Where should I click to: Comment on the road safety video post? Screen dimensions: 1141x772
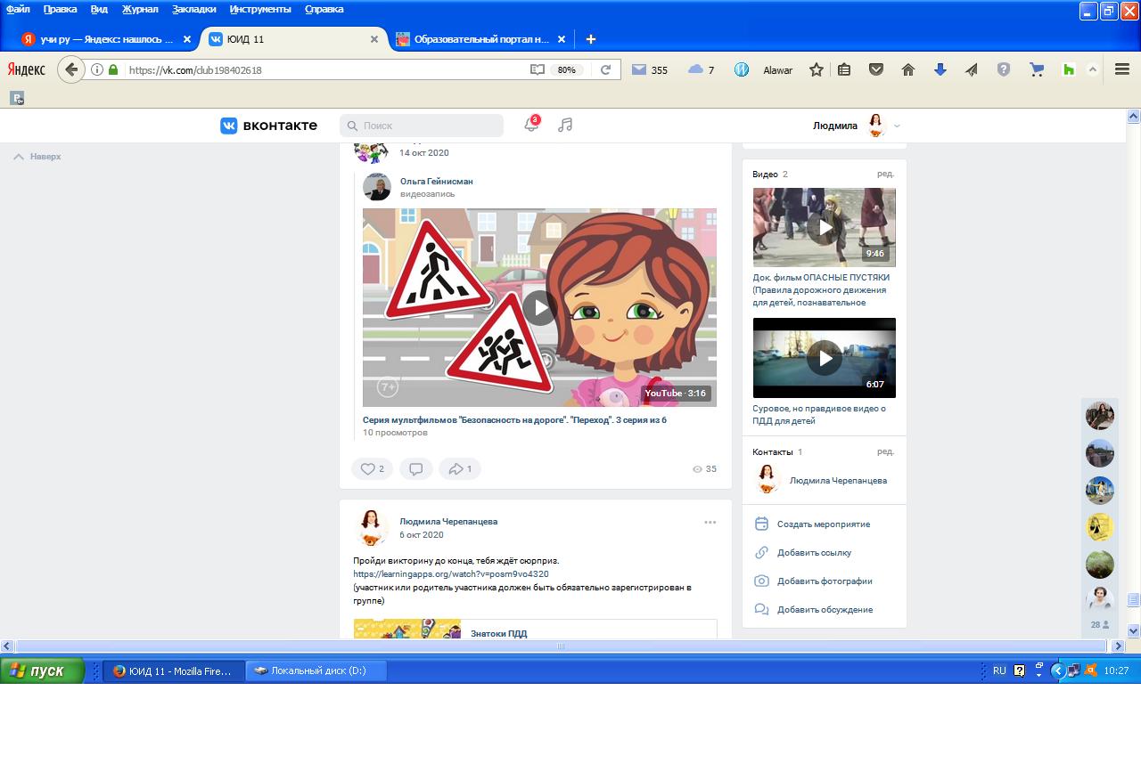point(415,468)
